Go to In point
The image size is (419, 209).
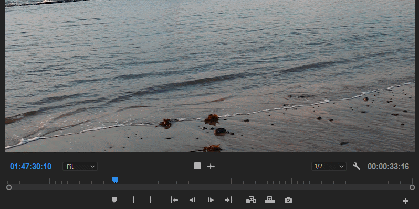point(174,200)
